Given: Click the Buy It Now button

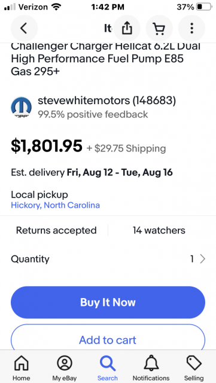Looking at the screenshot, I should click(108, 302).
